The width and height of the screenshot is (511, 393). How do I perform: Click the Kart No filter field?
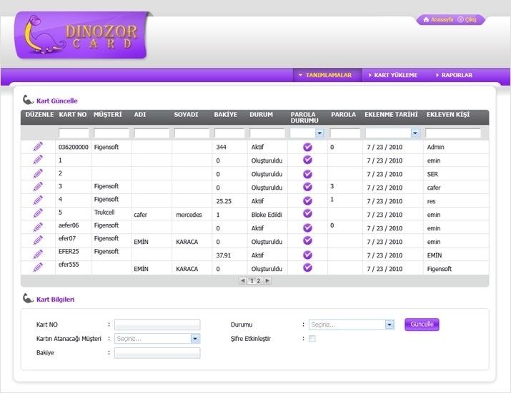[x=74, y=133]
